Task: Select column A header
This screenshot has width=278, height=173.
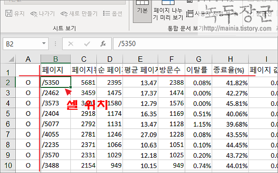Action: [28, 59]
